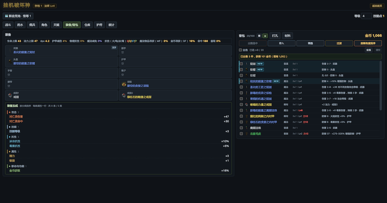387x203 pixels.
Task: Tick the checkbox for 北极毛皮
Action: click(x=241, y=134)
